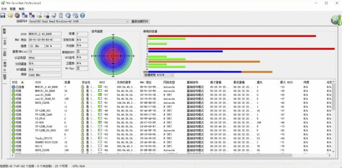This screenshot has width=342, height=168.
Task: Switch to the 统计 statistics side tab
Action: click(x=4, y=42)
